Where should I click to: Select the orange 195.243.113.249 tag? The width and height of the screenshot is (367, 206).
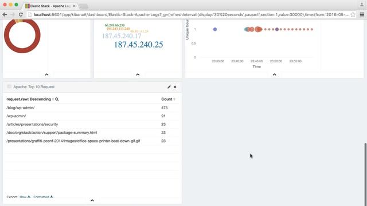coord(118,29)
